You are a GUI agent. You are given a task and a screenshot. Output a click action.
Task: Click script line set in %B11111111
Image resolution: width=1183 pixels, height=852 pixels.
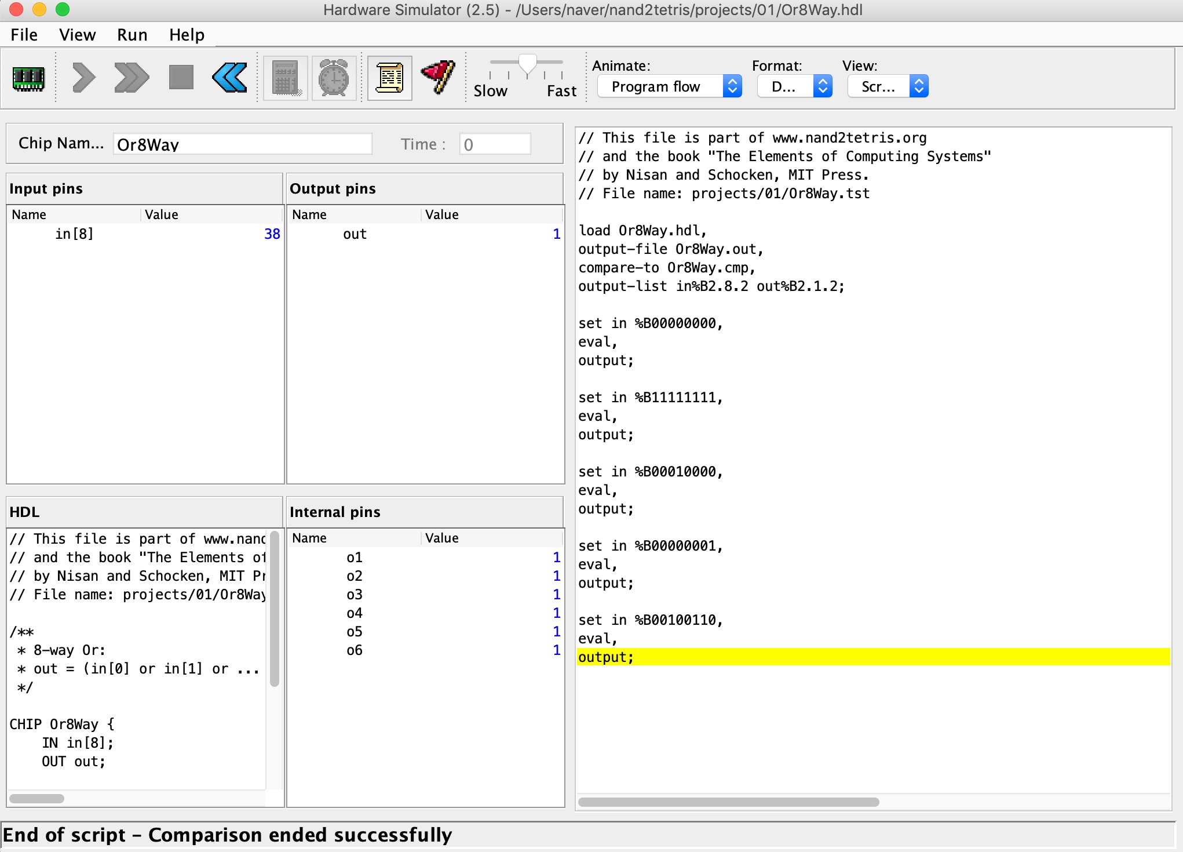point(651,397)
